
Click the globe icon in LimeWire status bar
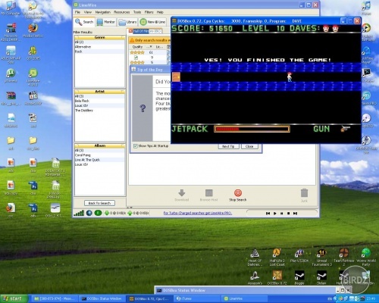89,213
